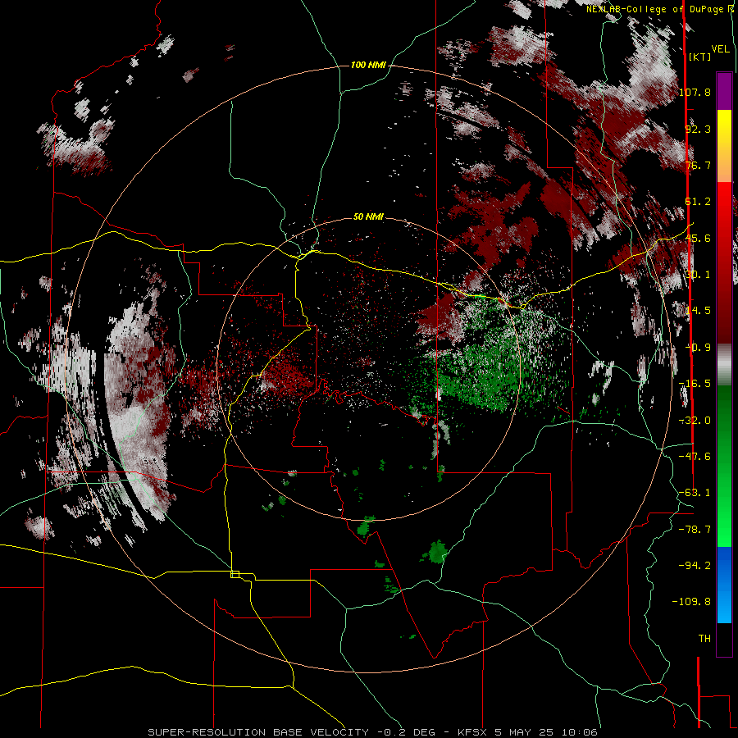This screenshot has height=738, width=738.
Task: Click the gray near-zero segment of color bar
Action: tap(724, 365)
